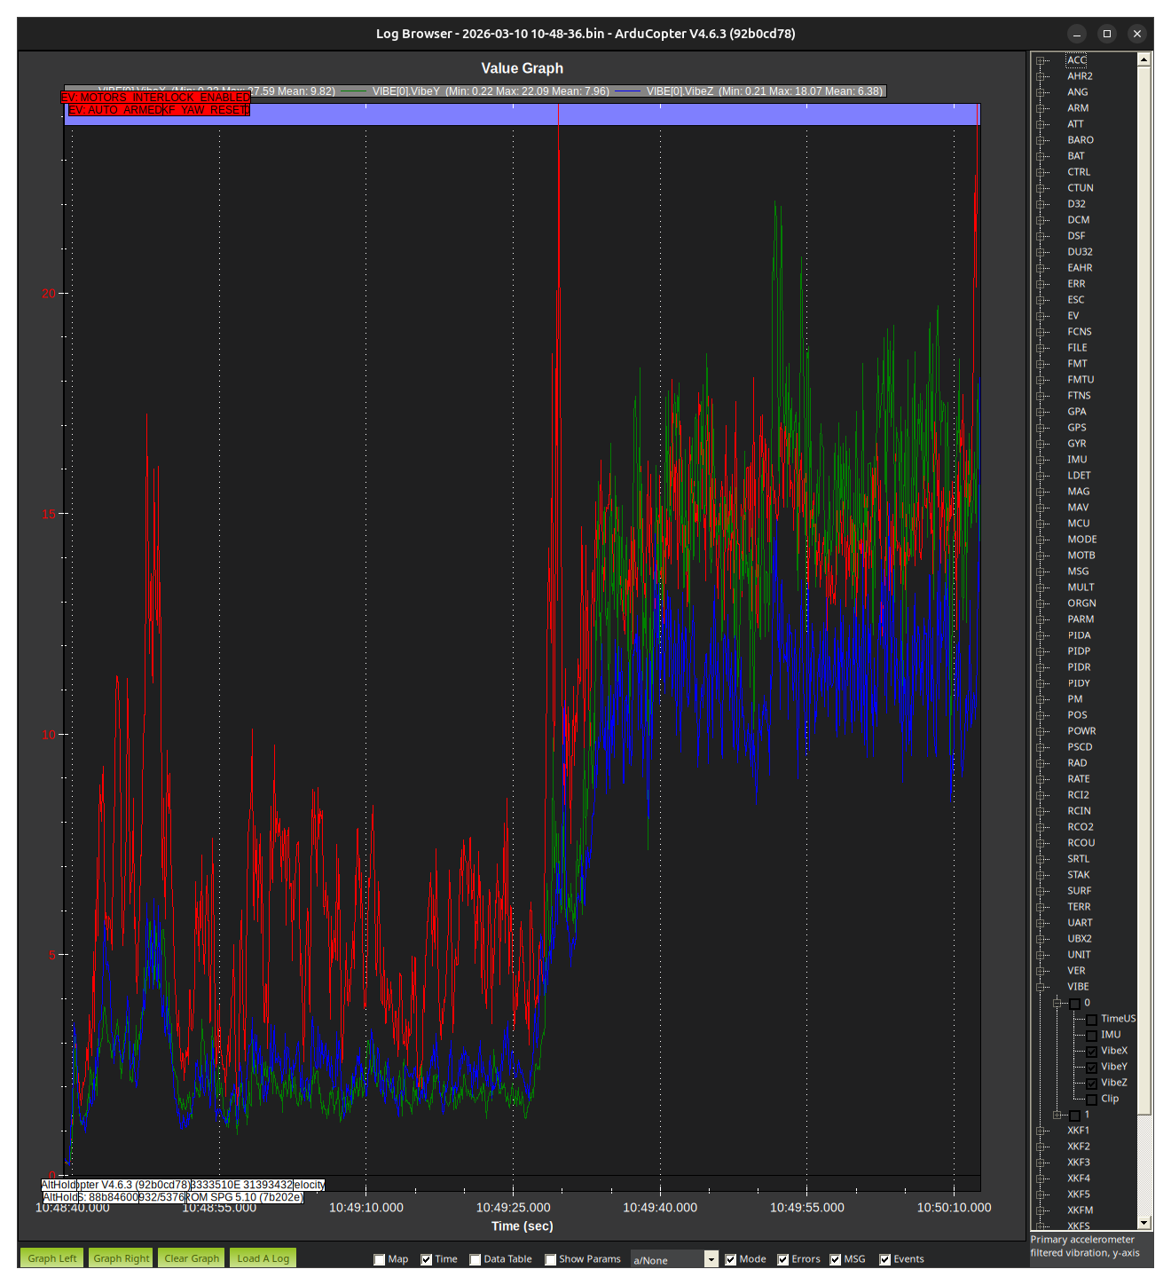Expand VIBE instance 1 node

(x=1057, y=1115)
